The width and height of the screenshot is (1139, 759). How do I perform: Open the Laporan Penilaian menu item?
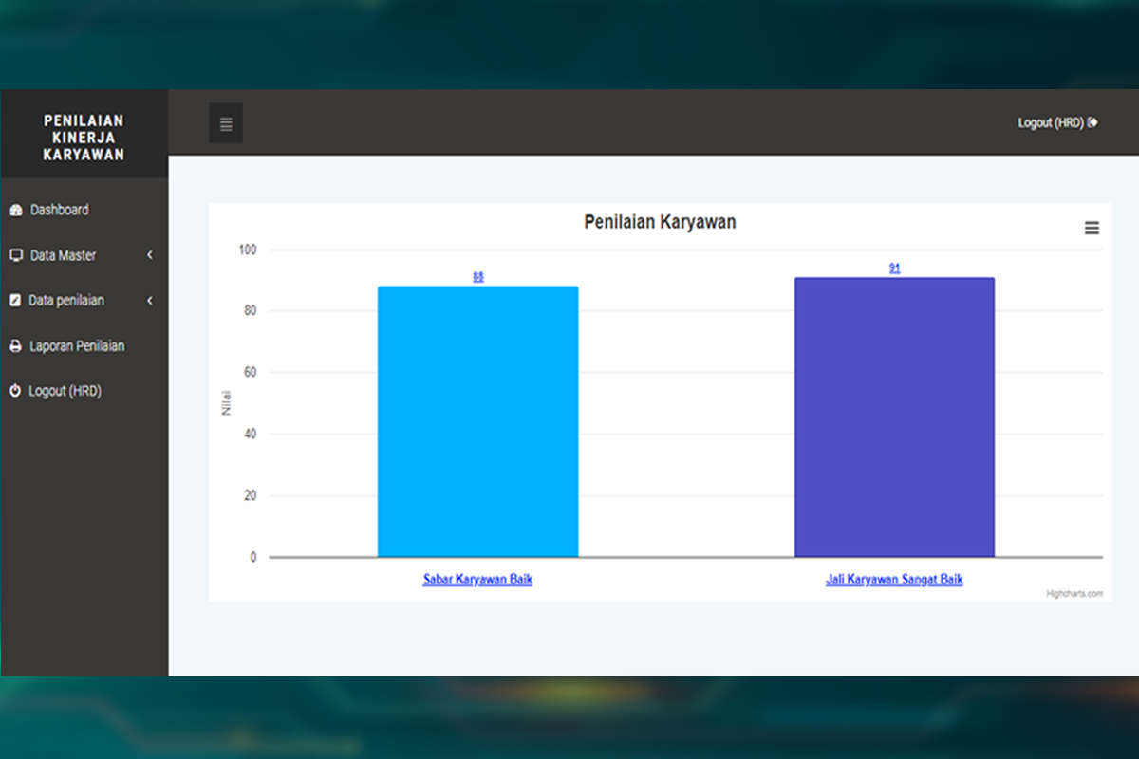coord(77,346)
